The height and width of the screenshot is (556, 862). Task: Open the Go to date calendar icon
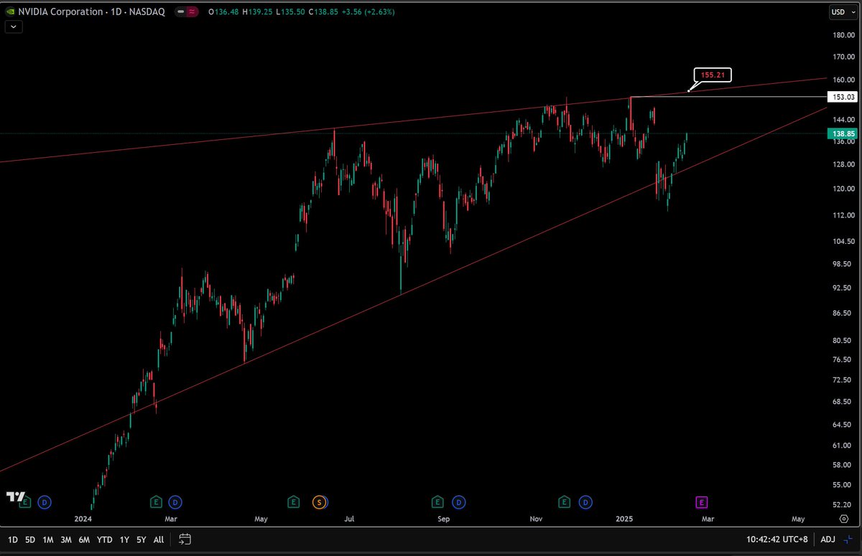pyautogui.click(x=185, y=539)
